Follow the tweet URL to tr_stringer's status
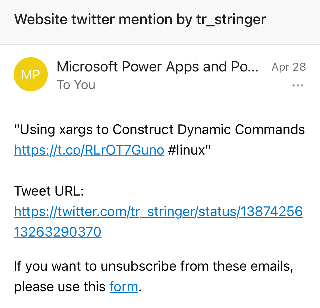Image resolution: width=320 pixels, height=308 pixels. coord(158,211)
